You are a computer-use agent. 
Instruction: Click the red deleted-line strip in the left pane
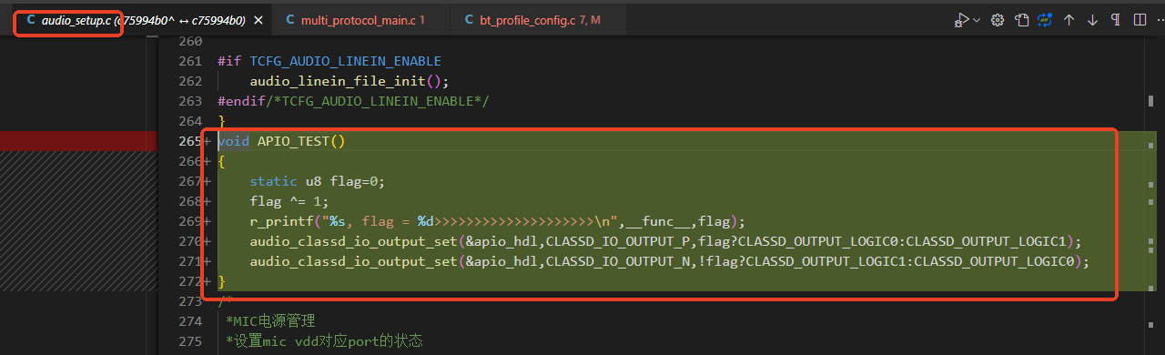[73, 140]
